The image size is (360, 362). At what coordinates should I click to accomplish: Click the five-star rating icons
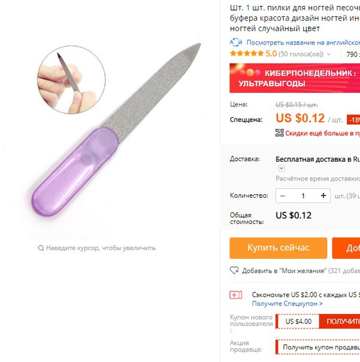(x=247, y=53)
